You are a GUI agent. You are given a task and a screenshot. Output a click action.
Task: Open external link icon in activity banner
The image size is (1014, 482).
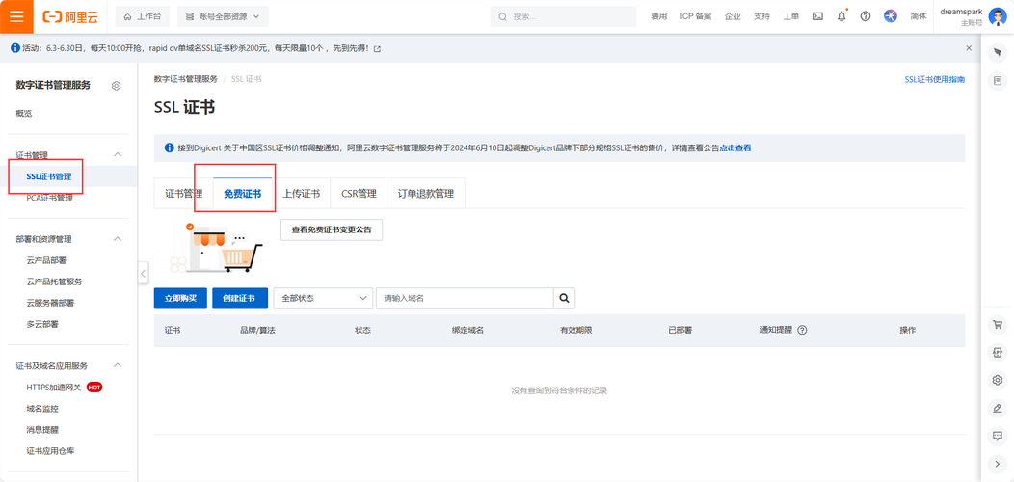click(378, 48)
